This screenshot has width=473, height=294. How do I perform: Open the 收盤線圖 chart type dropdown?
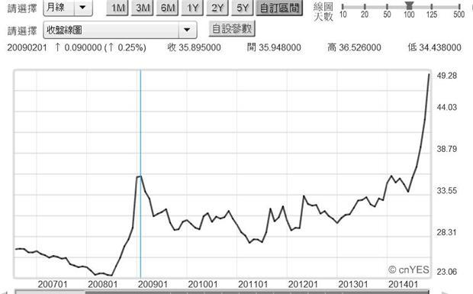pyautogui.click(x=120, y=30)
